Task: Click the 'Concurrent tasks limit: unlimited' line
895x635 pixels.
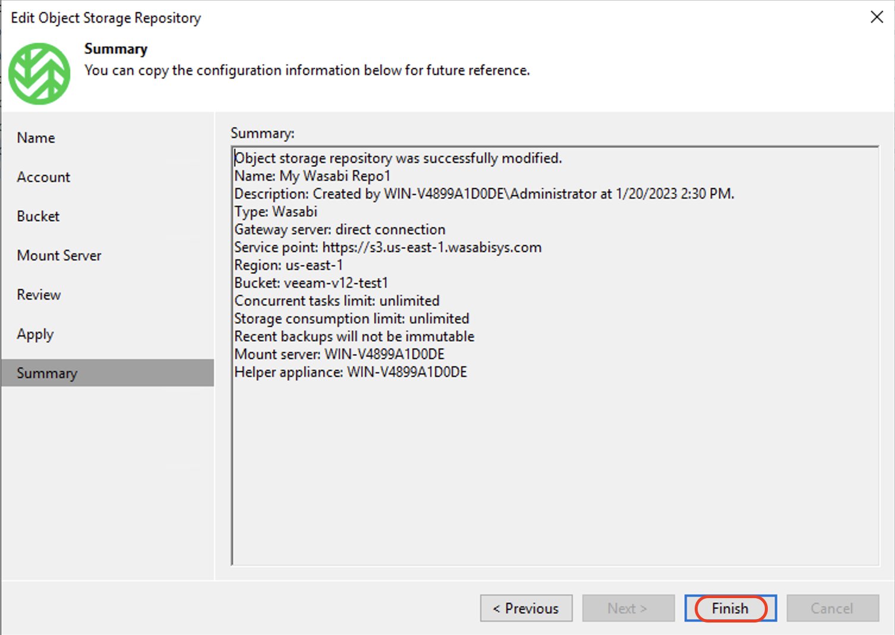Action: click(x=337, y=301)
